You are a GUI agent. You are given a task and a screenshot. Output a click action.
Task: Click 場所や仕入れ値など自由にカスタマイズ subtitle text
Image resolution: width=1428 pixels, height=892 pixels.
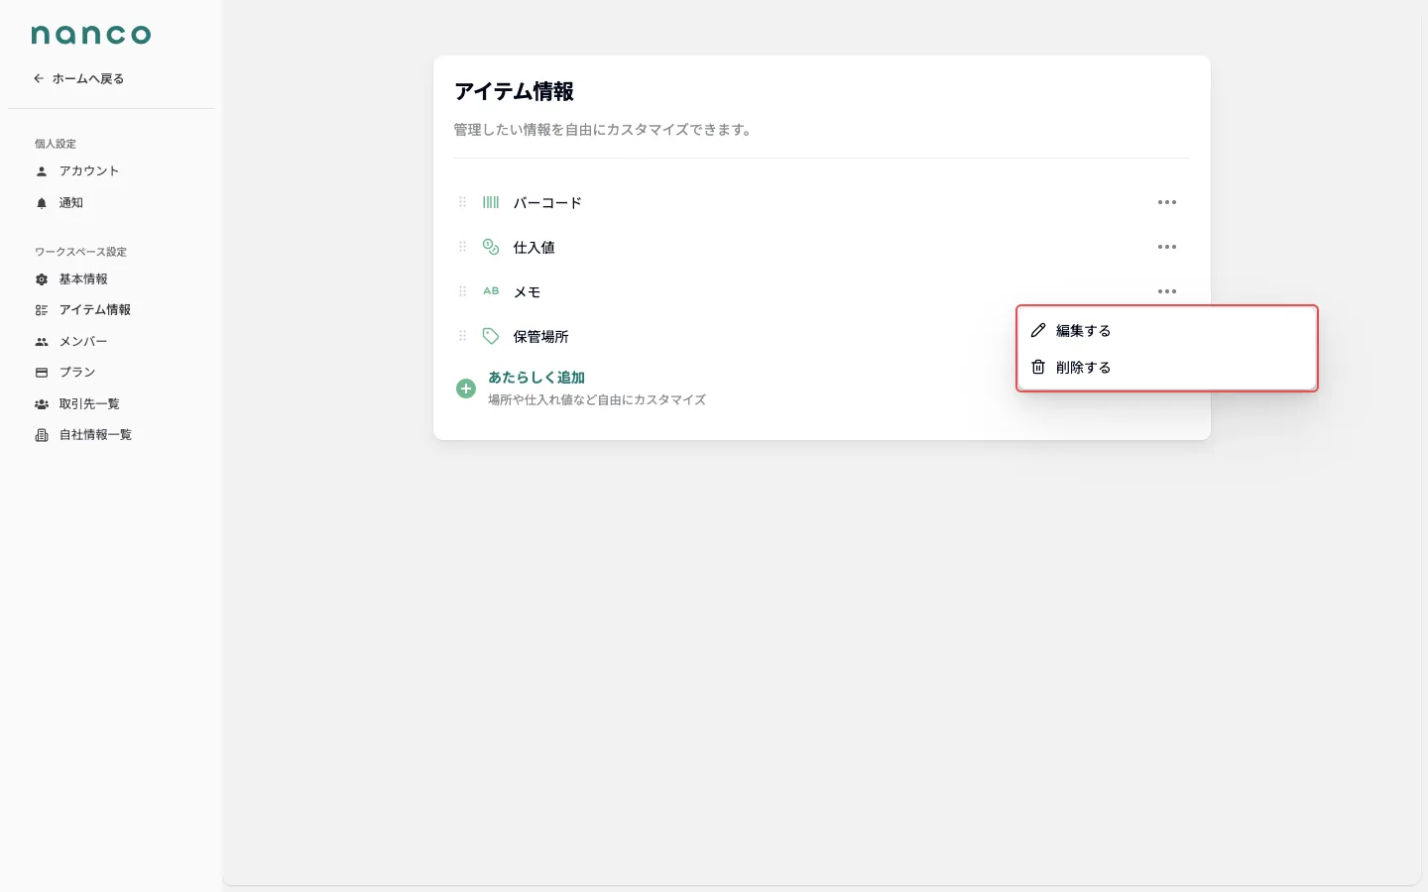click(597, 400)
